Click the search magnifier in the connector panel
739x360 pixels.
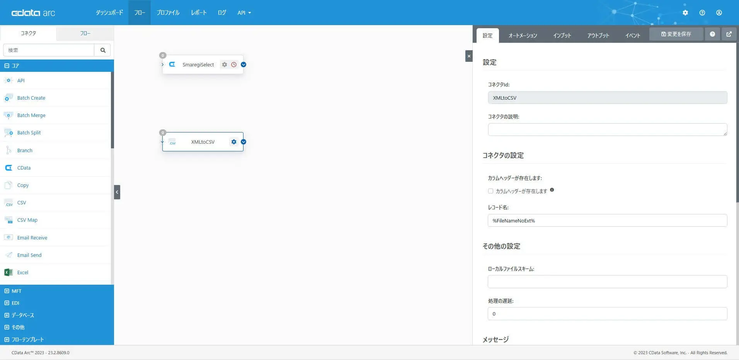pos(102,50)
